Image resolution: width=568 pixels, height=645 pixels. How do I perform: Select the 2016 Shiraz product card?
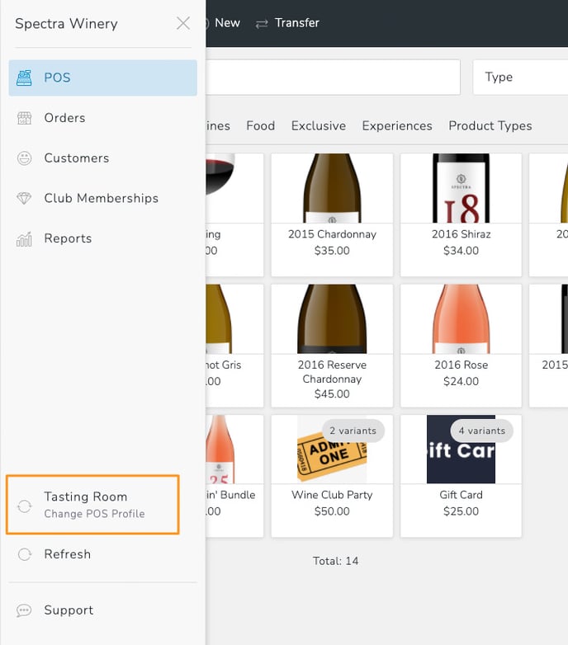coord(461,215)
